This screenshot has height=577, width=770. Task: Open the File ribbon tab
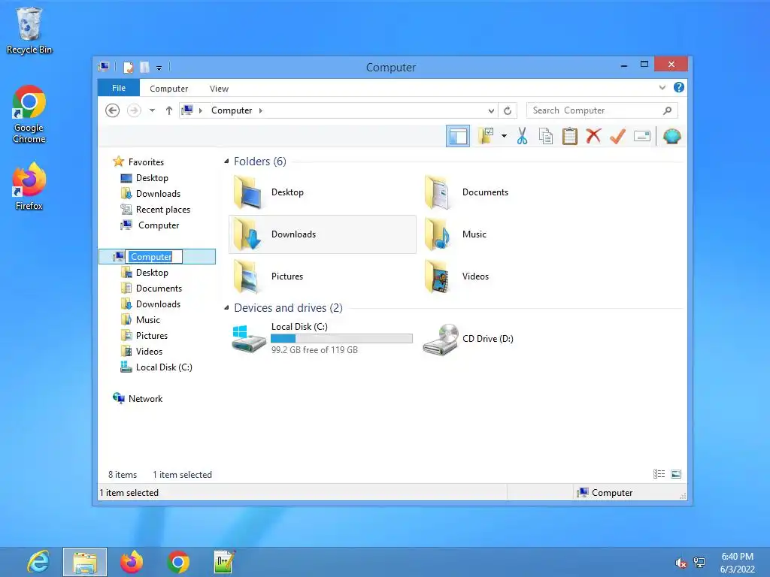point(119,88)
